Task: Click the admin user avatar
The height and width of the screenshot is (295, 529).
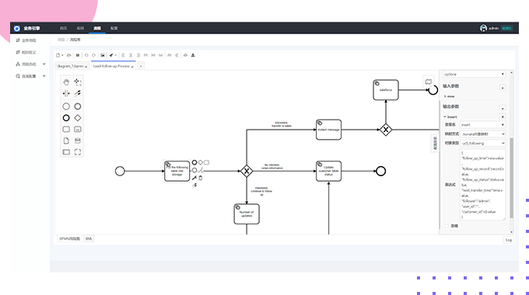Action: 483,28
